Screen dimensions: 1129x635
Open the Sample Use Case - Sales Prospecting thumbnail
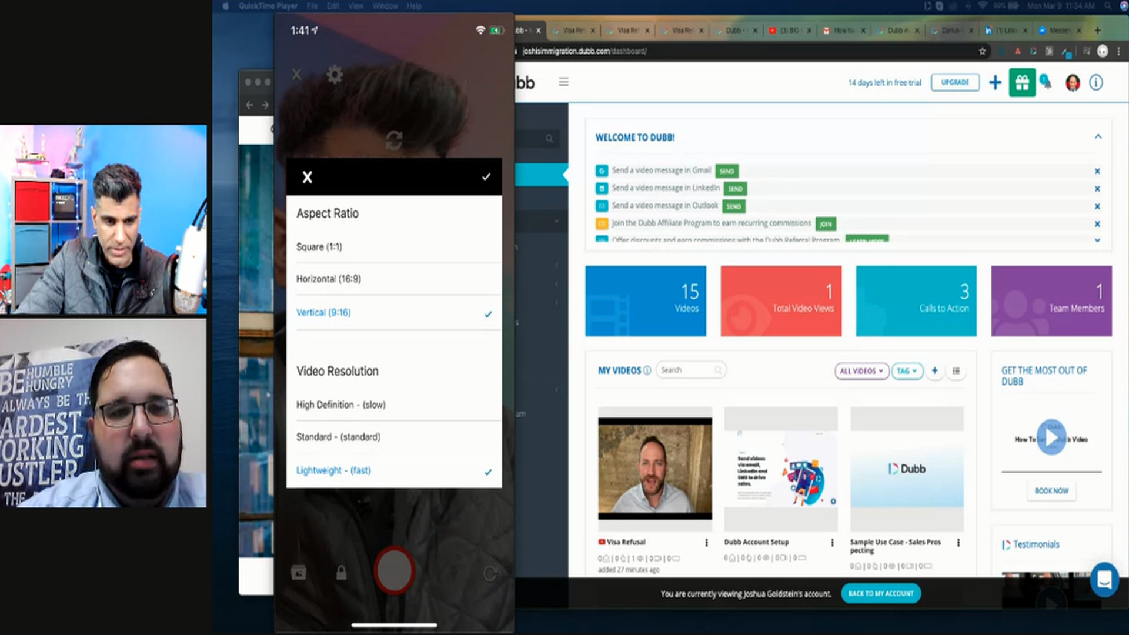(x=907, y=469)
